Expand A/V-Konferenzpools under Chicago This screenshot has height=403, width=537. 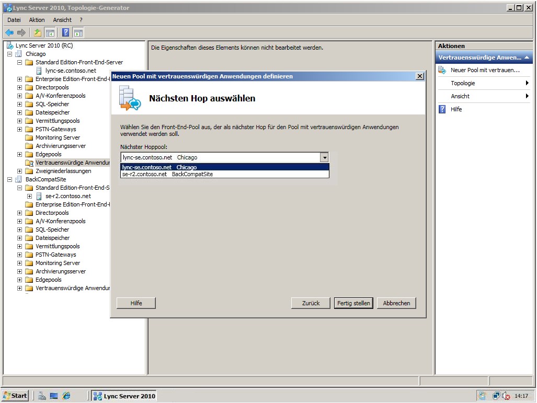[x=19, y=96]
